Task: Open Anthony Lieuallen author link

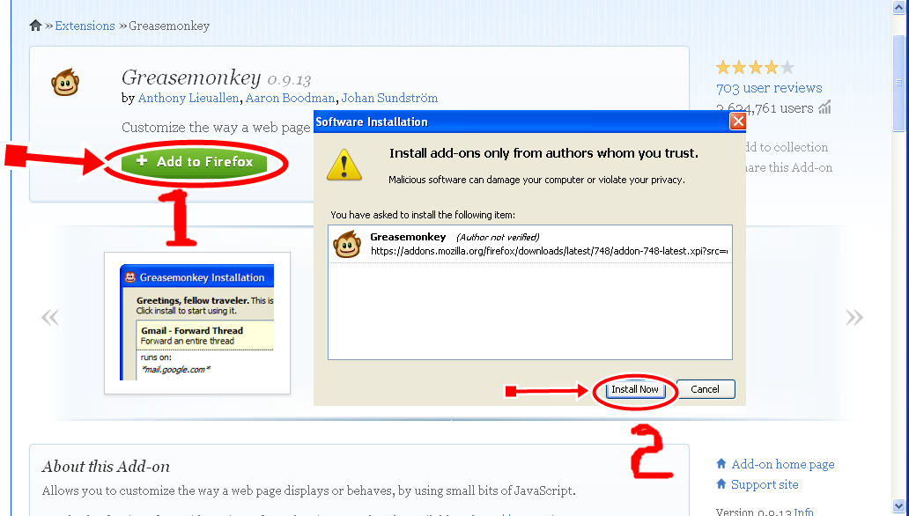Action: click(188, 98)
